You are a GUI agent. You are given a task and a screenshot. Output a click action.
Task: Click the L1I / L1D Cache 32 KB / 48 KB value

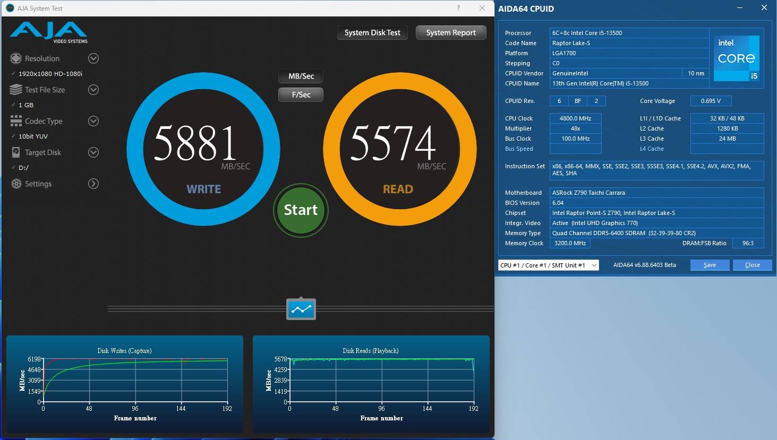(x=727, y=118)
